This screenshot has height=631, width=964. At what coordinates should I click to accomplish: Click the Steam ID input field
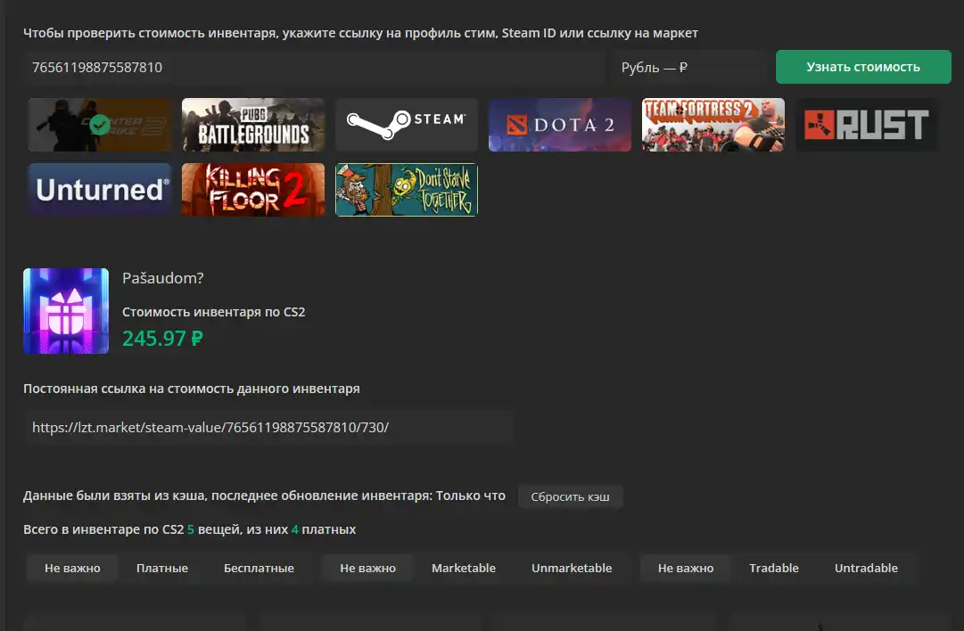[315, 67]
